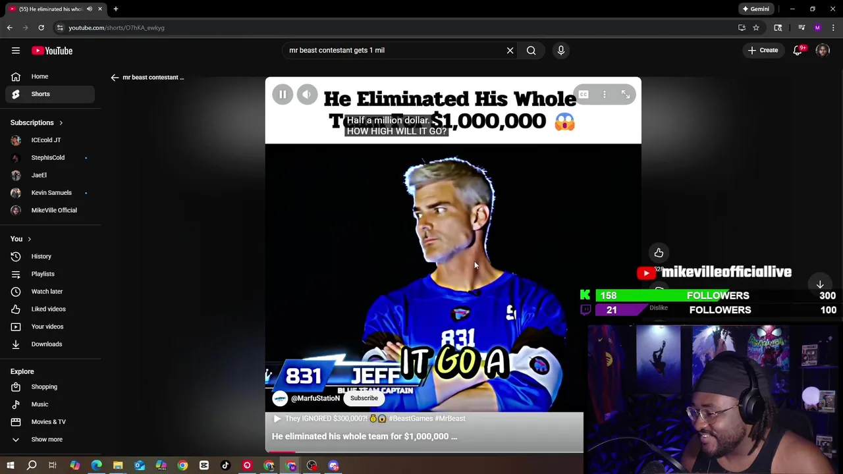Open Chrome media controls icon

point(802,28)
